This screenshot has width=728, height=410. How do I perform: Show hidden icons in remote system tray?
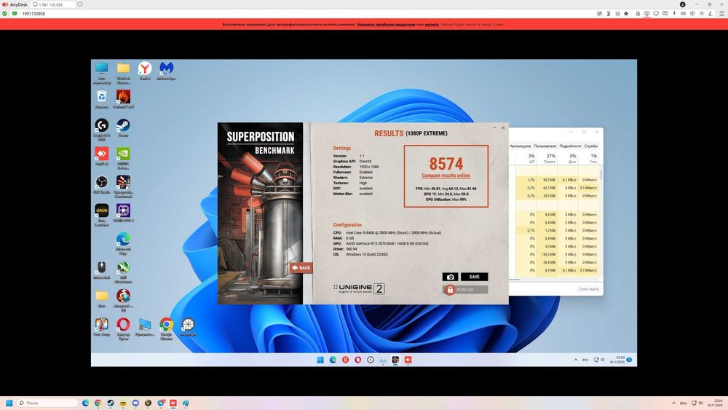(x=576, y=360)
